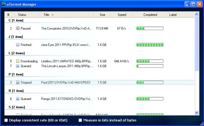Screen dimensions: 204x126
Task: Sort list by Completed column header
Action: point(150,15)
